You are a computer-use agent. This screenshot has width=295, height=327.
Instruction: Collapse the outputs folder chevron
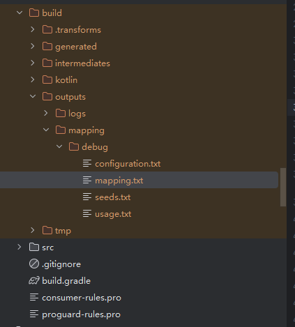coord(33,96)
